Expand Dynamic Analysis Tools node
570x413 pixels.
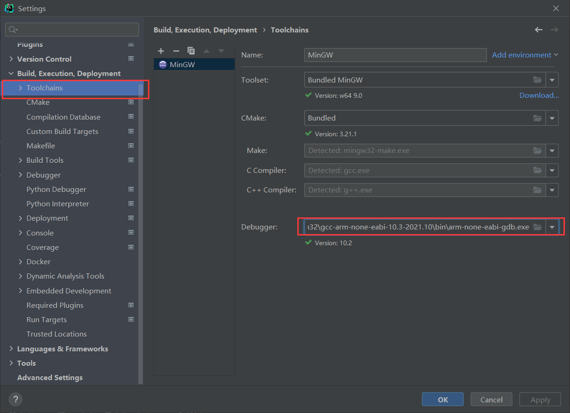coord(20,276)
